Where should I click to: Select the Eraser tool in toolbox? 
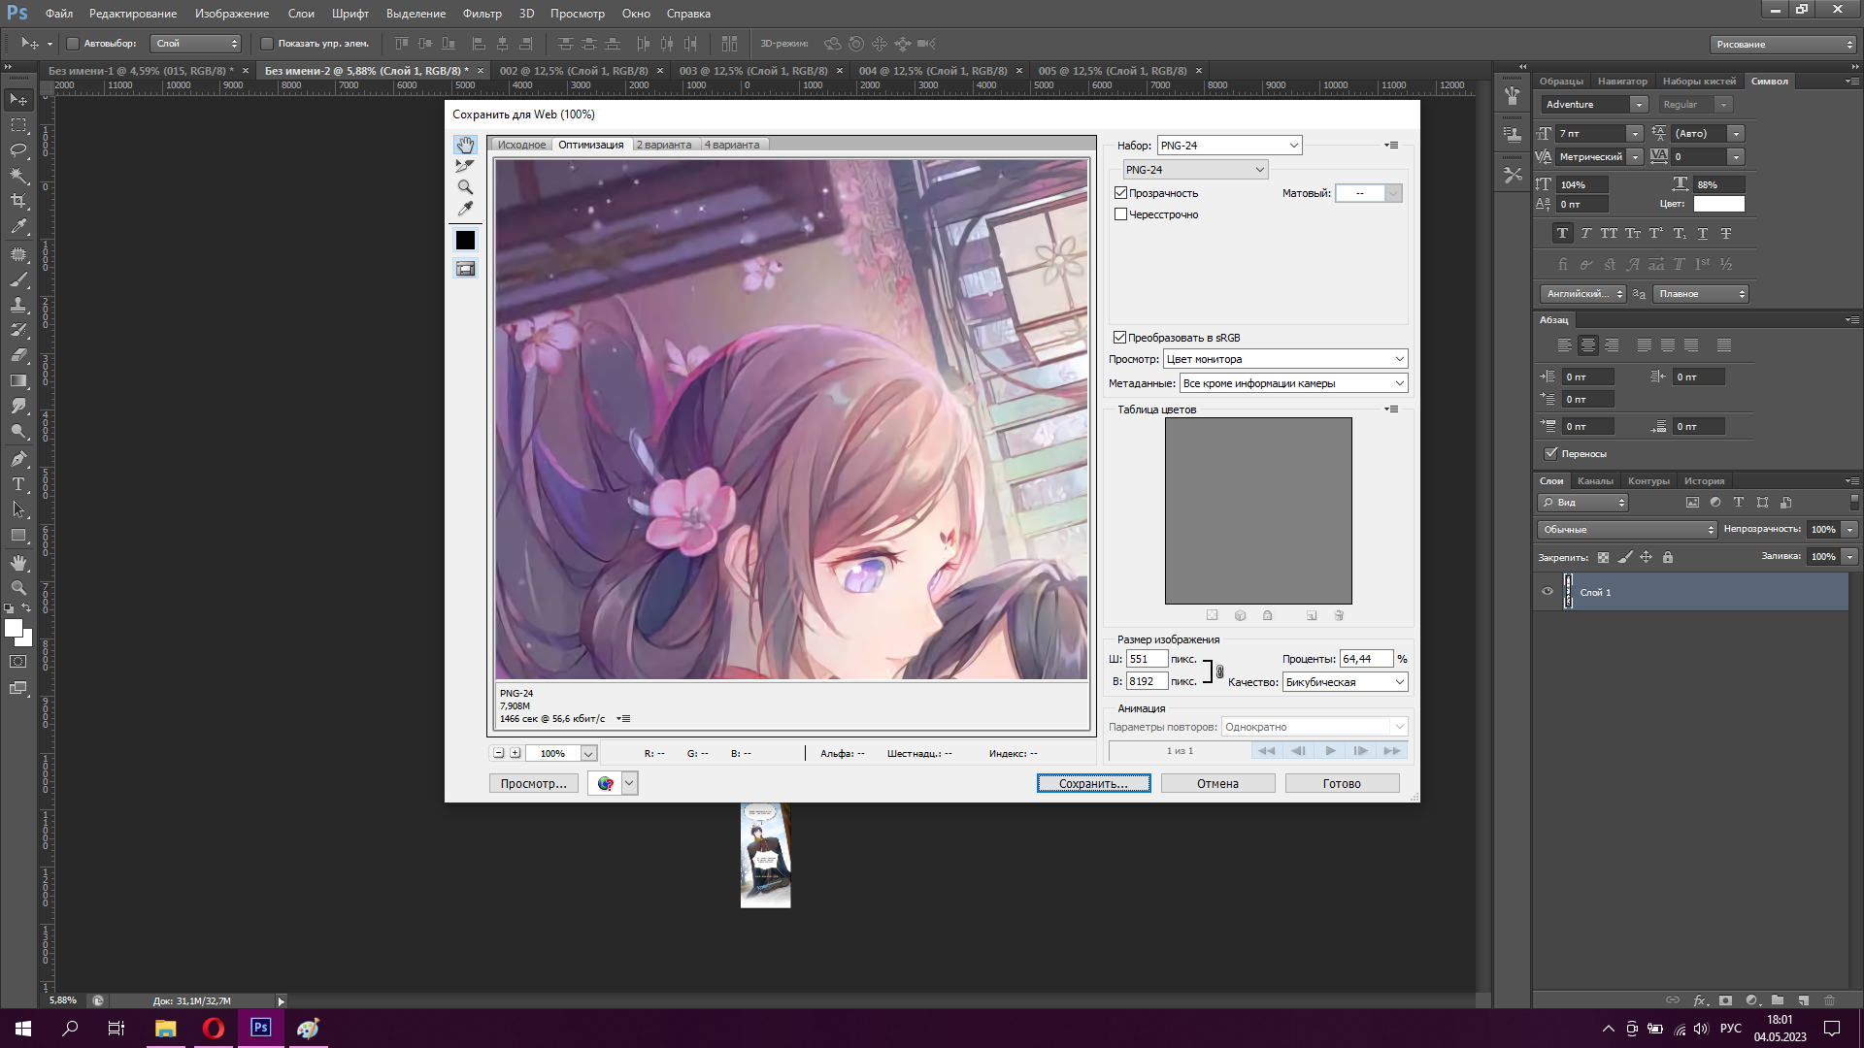(18, 355)
